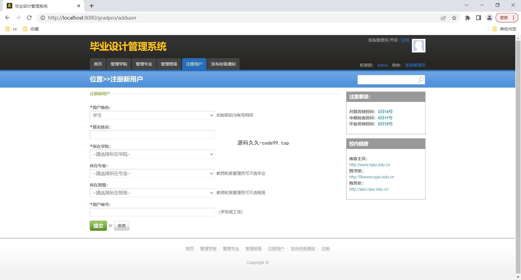Click the footer 管理学院 link

pyautogui.click(x=208, y=249)
